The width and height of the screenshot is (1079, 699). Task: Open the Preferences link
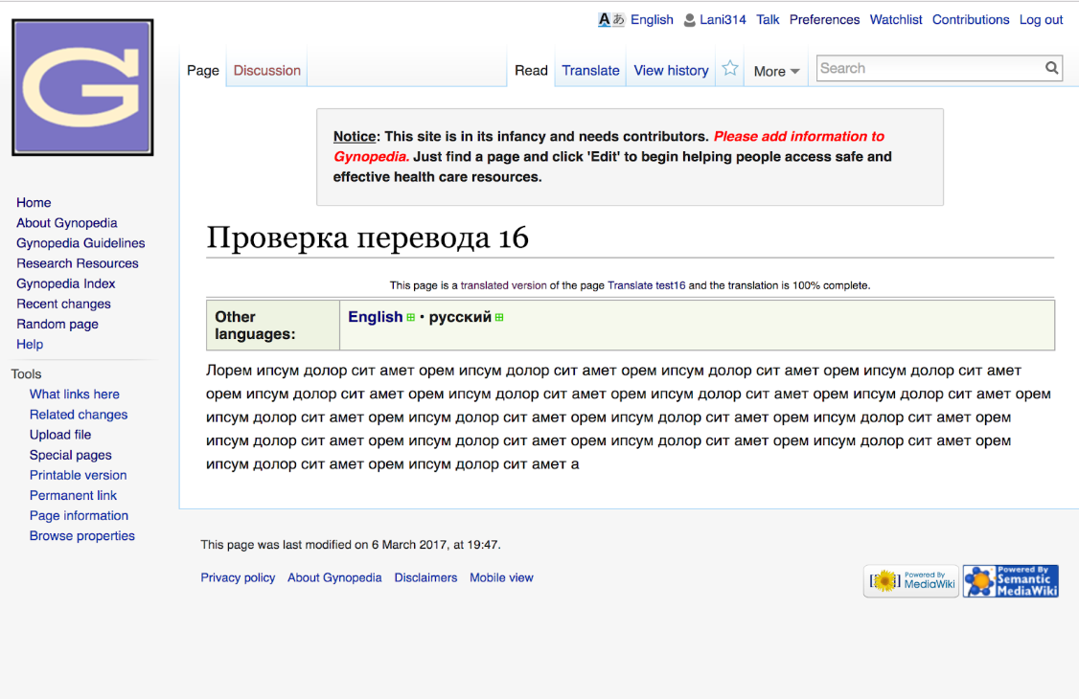click(824, 20)
